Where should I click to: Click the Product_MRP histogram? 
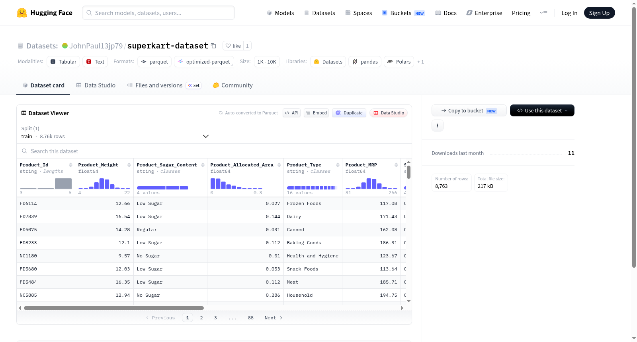pos(371,183)
